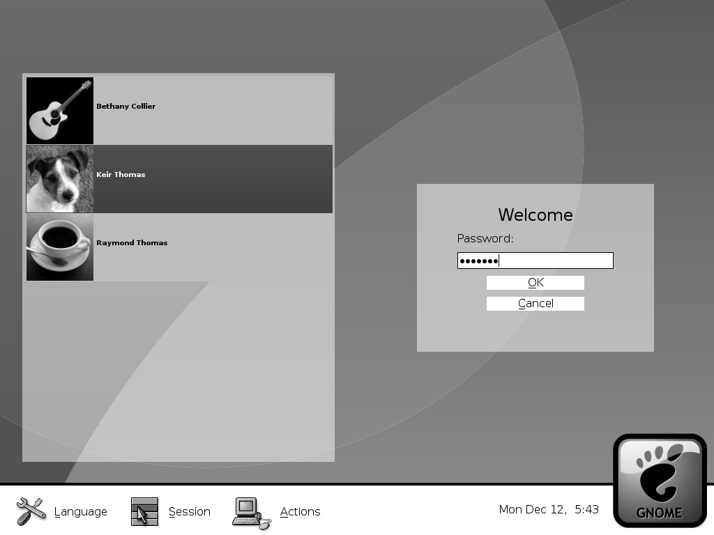Open the Session menu label
The height and width of the screenshot is (535, 714).
tap(189, 512)
